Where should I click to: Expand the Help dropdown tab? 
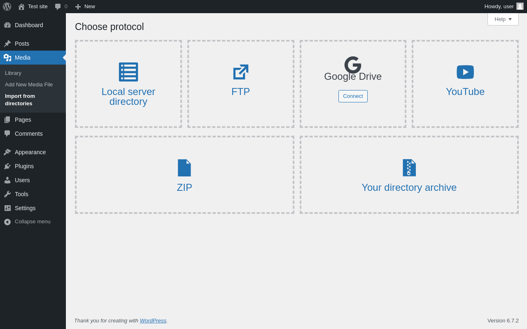pyautogui.click(x=503, y=19)
